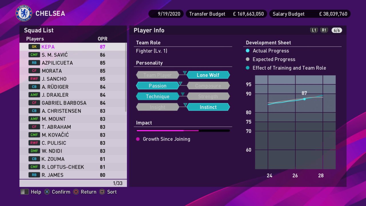Click the Impact growth progress bar
Screen dimensions: 366x206
183,130
